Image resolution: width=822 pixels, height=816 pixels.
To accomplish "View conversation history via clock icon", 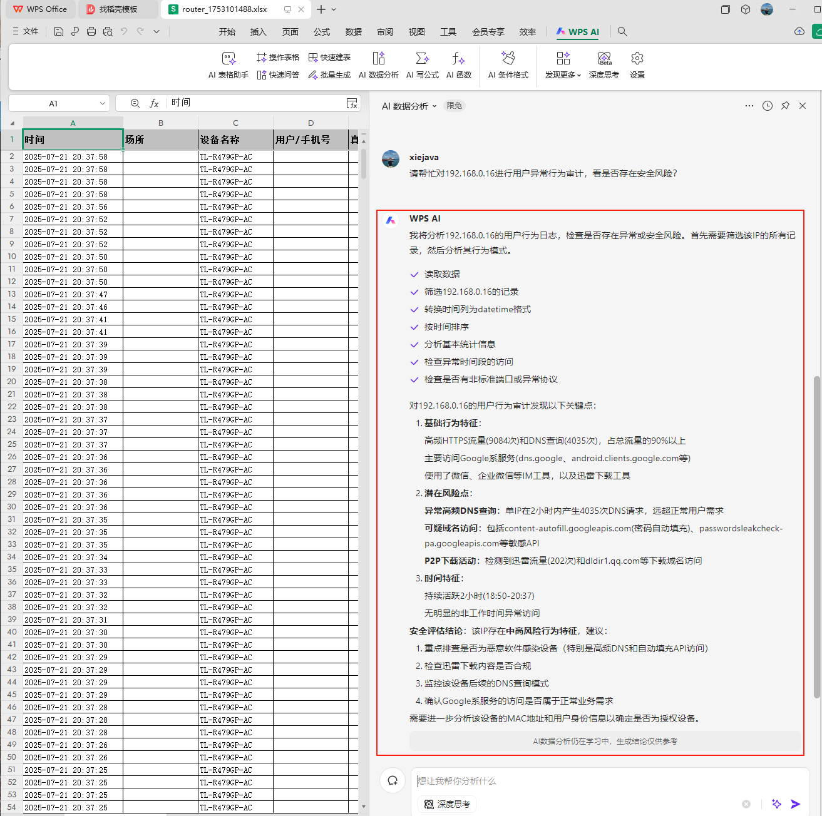I will pyautogui.click(x=768, y=106).
